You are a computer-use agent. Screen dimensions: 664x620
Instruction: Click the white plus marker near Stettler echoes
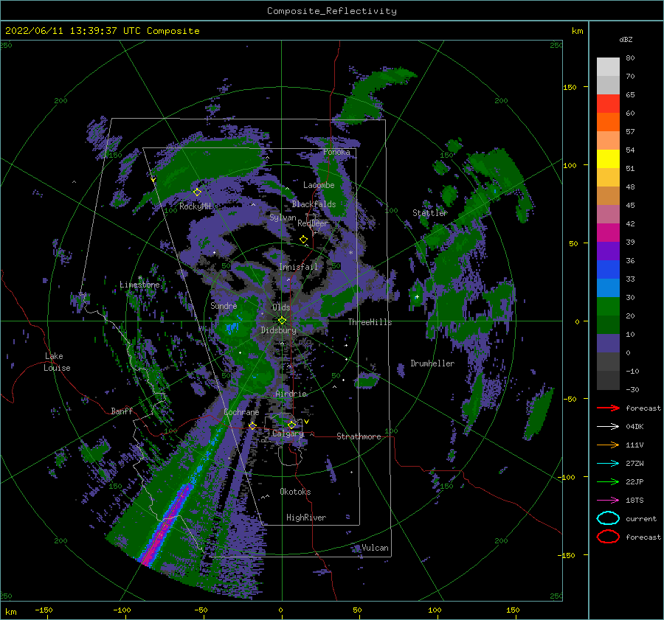[x=417, y=296]
